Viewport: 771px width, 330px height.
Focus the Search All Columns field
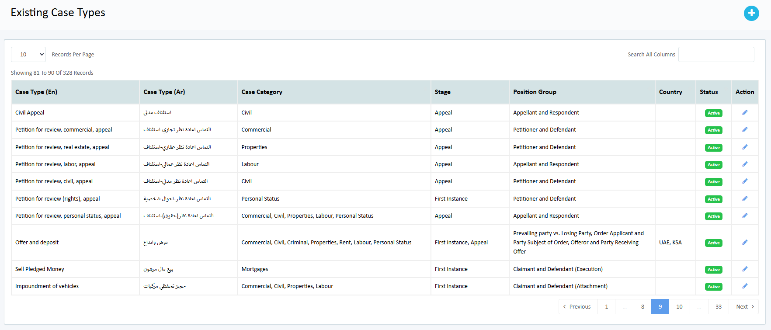point(716,54)
